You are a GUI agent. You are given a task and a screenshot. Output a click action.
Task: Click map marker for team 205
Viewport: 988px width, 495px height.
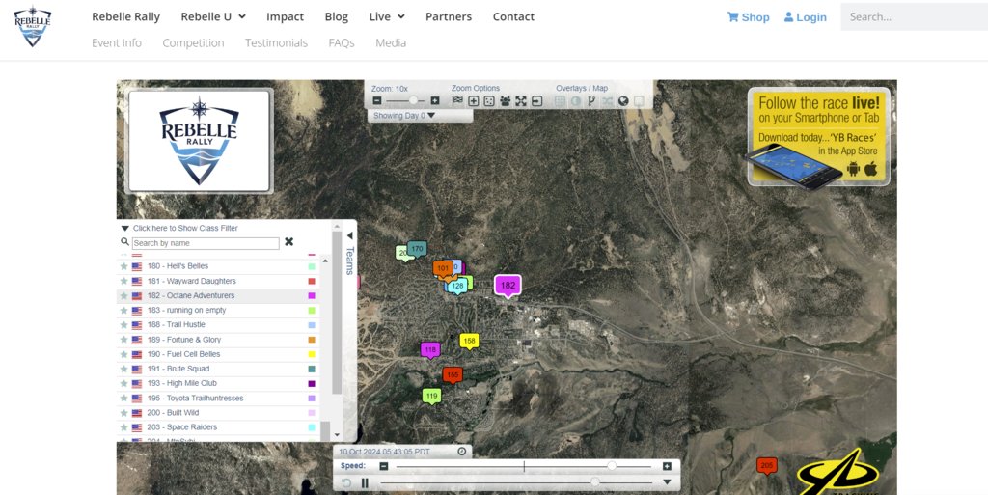767,467
